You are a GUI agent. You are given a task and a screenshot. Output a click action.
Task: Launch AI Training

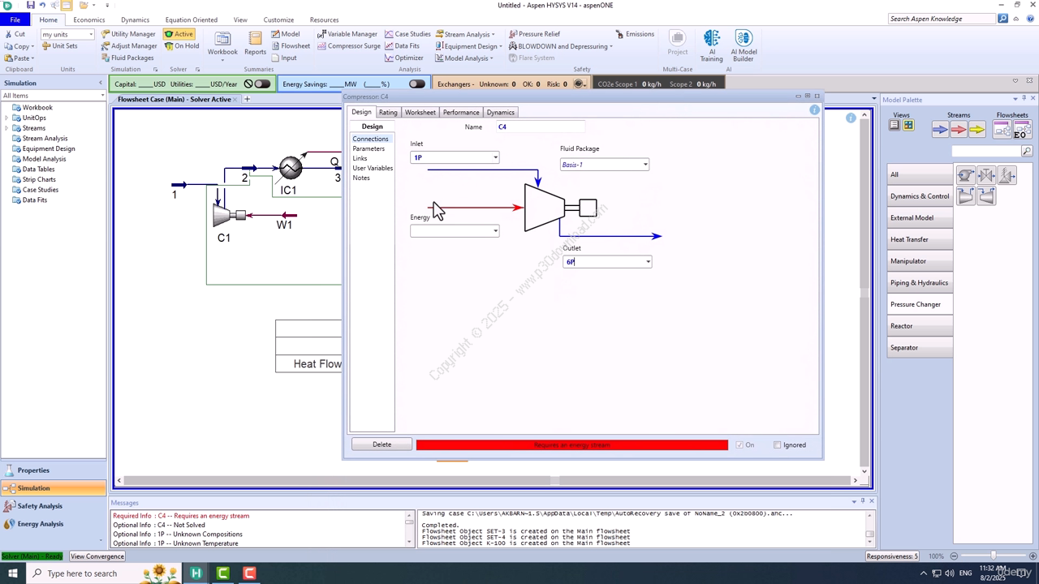point(711,45)
